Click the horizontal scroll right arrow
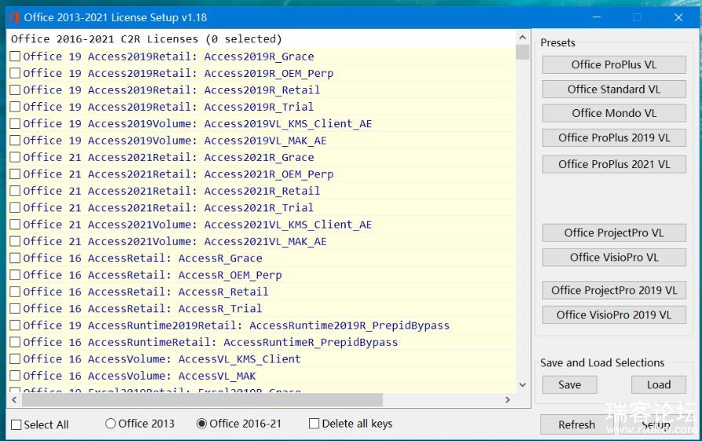 click(507, 400)
